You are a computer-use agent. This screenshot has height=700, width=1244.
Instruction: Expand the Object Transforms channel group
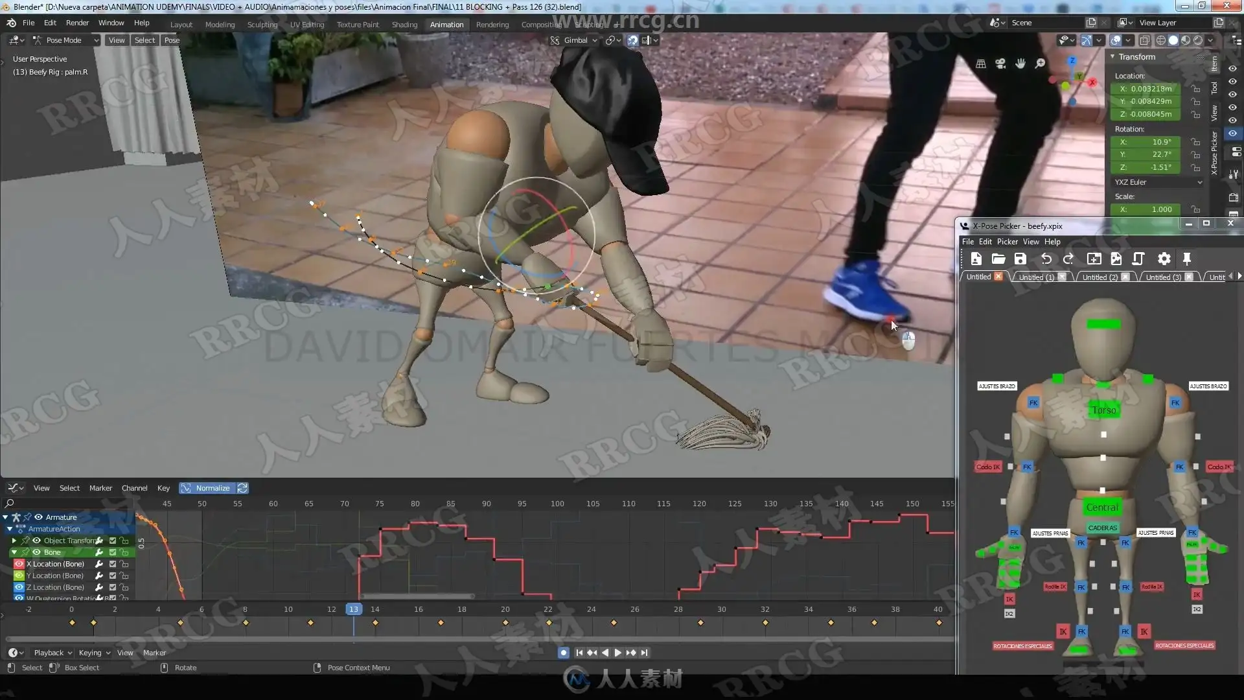coord(14,541)
